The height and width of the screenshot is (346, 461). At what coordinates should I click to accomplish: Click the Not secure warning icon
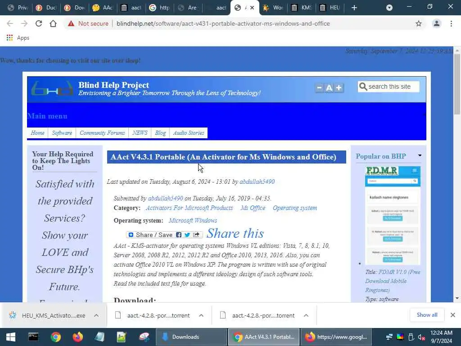71,23
